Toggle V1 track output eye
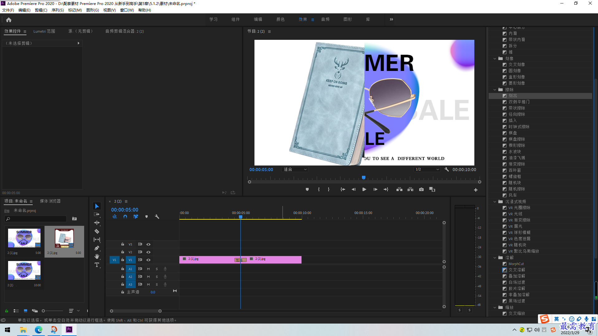Image resolution: width=598 pixels, height=336 pixels. (149, 260)
